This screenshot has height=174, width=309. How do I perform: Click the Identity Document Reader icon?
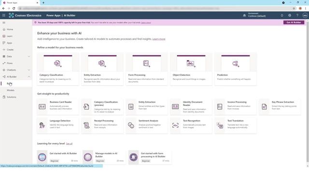(x=175, y=107)
